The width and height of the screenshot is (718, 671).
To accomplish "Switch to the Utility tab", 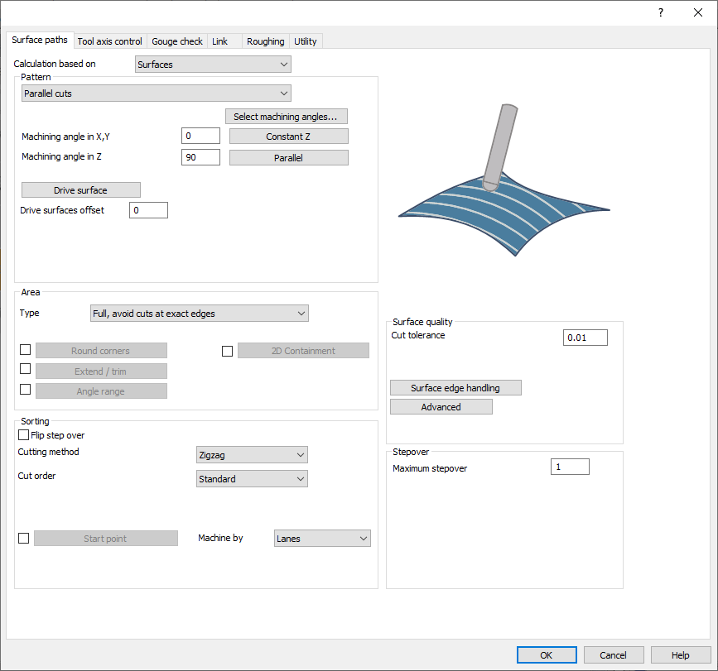I will [x=305, y=41].
